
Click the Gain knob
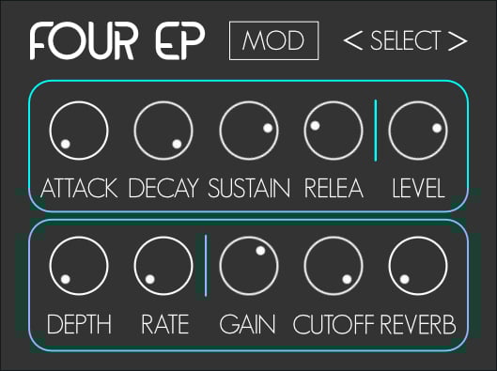(x=249, y=266)
